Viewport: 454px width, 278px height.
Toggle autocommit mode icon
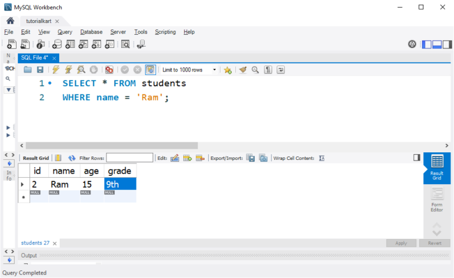pyautogui.click(x=150, y=70)
